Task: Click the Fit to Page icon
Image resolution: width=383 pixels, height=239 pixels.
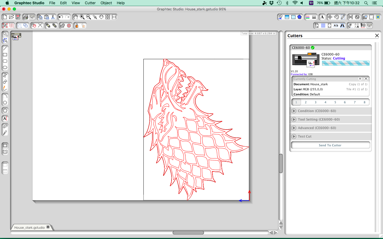Action: [x=108, y=17]
